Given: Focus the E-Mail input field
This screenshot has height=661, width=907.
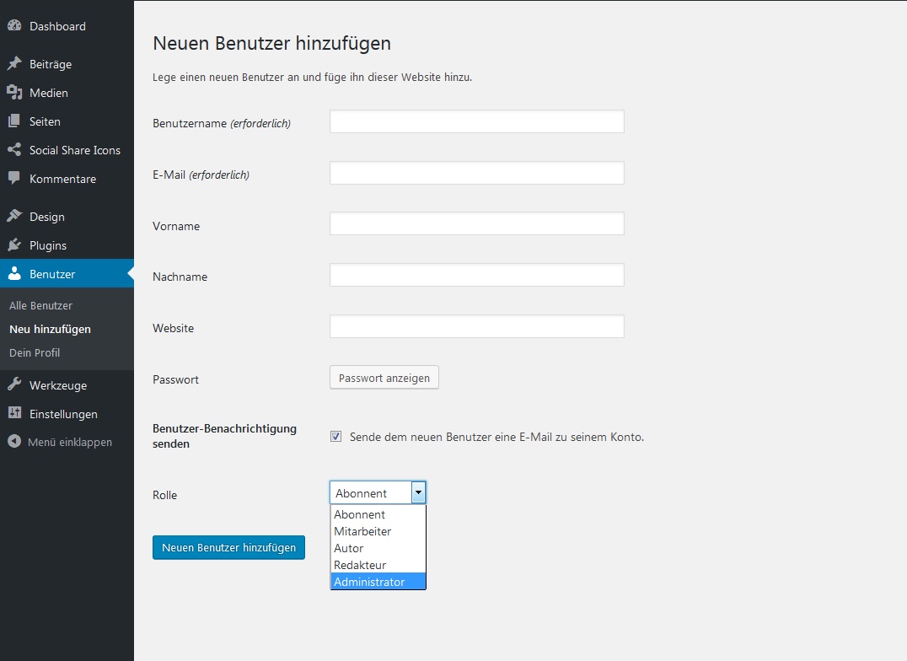Looking at the screenshot, I should click(476, 173).
